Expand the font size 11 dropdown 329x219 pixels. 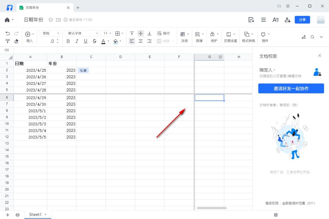tap(107, 33)
